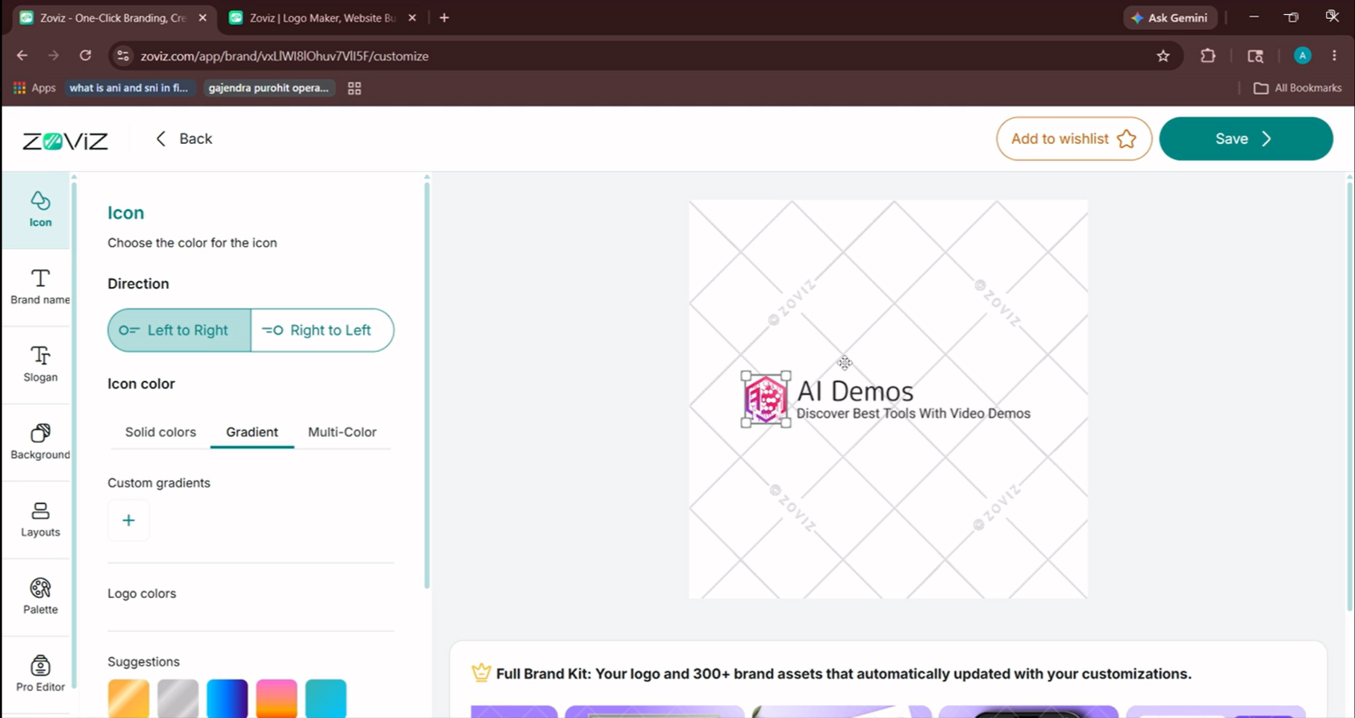
Task: Select the slogan text on canvas
Action: (913, 413)
